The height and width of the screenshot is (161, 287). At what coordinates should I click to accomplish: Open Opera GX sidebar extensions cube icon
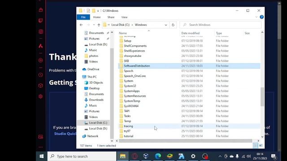(x=41, y=85)
